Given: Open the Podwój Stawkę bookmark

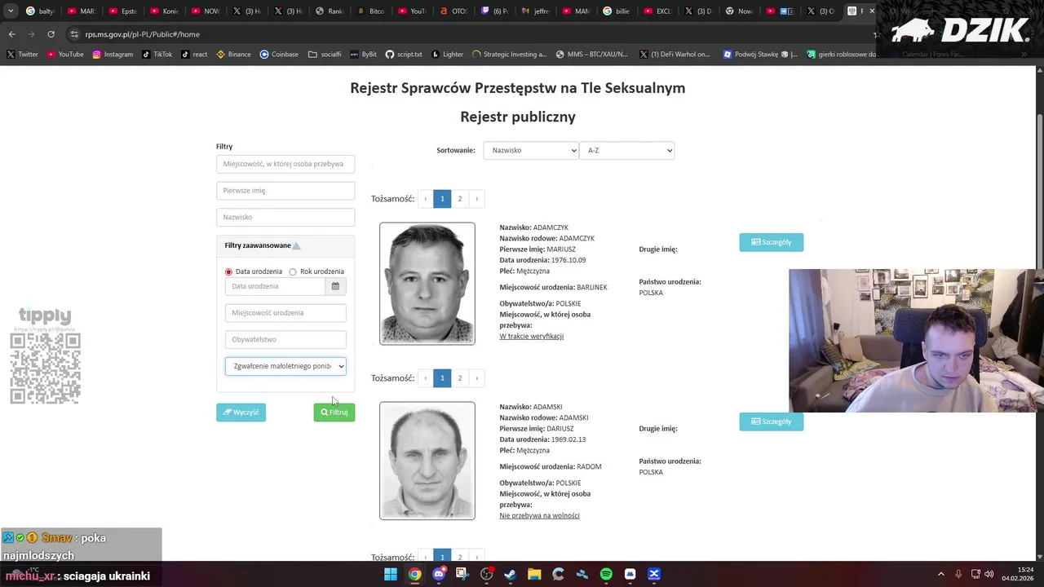Looking at the screenshot, I should [x=760, y=55].
